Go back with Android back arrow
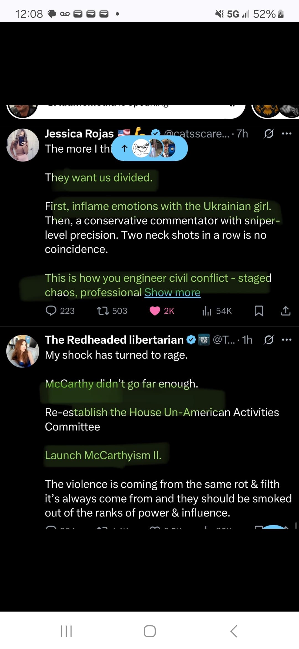The width and height of the screenshot is (299, 649). (234, 631)
